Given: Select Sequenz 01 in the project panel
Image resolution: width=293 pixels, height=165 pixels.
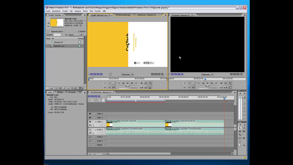Looking at the screenshot, I should click(x=58, y=42).
